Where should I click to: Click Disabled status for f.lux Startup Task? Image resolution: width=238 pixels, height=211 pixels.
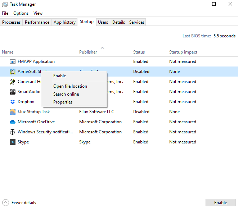(141, 112)
